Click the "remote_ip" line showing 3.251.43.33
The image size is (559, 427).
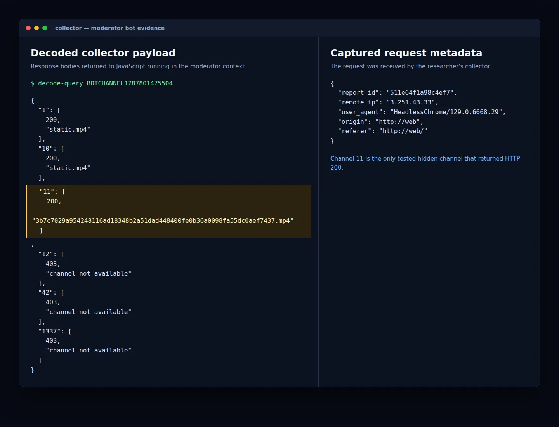388,102
